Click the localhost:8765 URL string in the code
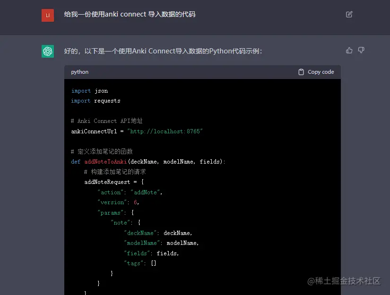The height and width of the screenshot is (295, 390). [165, 131]
